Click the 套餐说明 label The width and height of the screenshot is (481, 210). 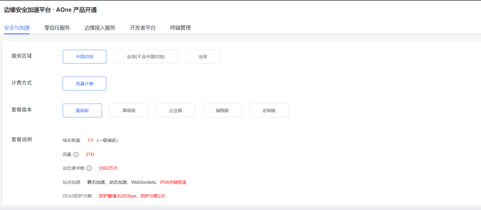22,140
